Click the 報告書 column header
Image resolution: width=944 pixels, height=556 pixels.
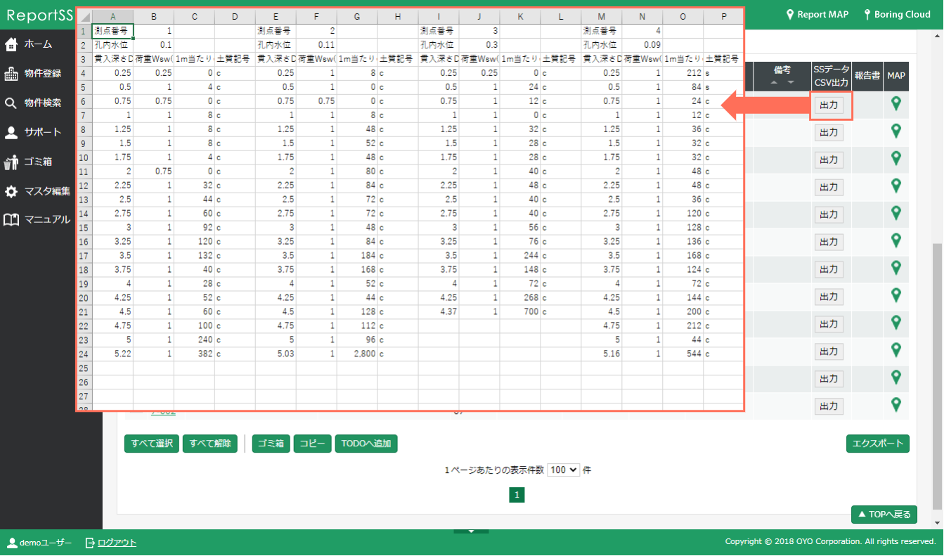click(x=867, y=76)
